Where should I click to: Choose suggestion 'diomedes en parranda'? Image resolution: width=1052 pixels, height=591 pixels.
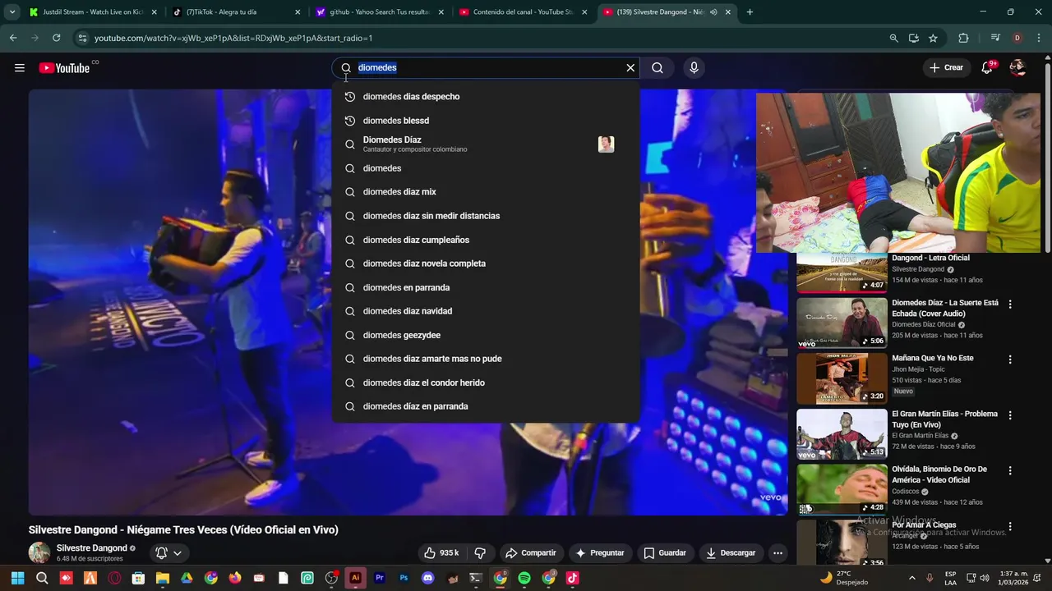[x=486, y=287]
